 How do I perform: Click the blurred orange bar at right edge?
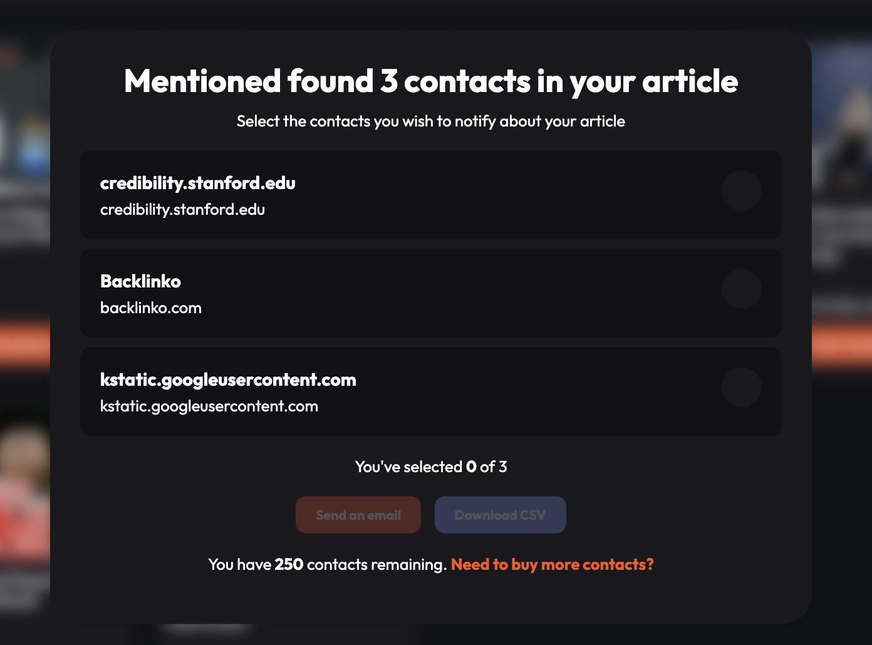(841, 344)
